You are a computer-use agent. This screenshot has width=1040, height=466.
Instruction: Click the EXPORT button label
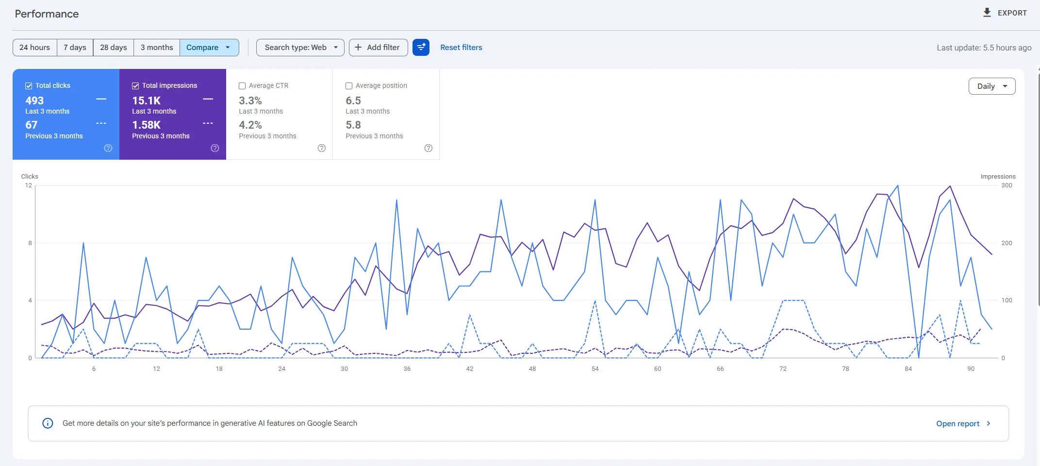pyautogui.click(x=1012, y=13)
